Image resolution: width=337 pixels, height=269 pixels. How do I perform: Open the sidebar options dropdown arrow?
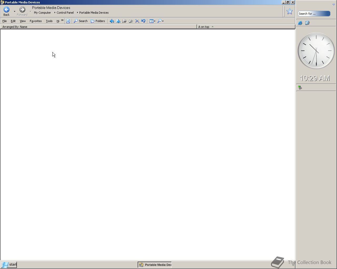334,4
